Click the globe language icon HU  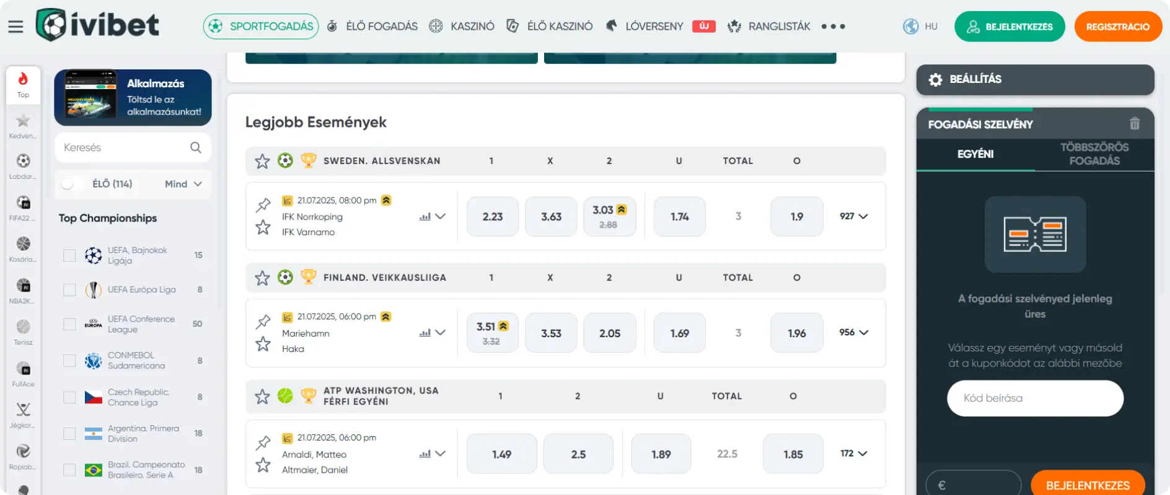(910, 27)
